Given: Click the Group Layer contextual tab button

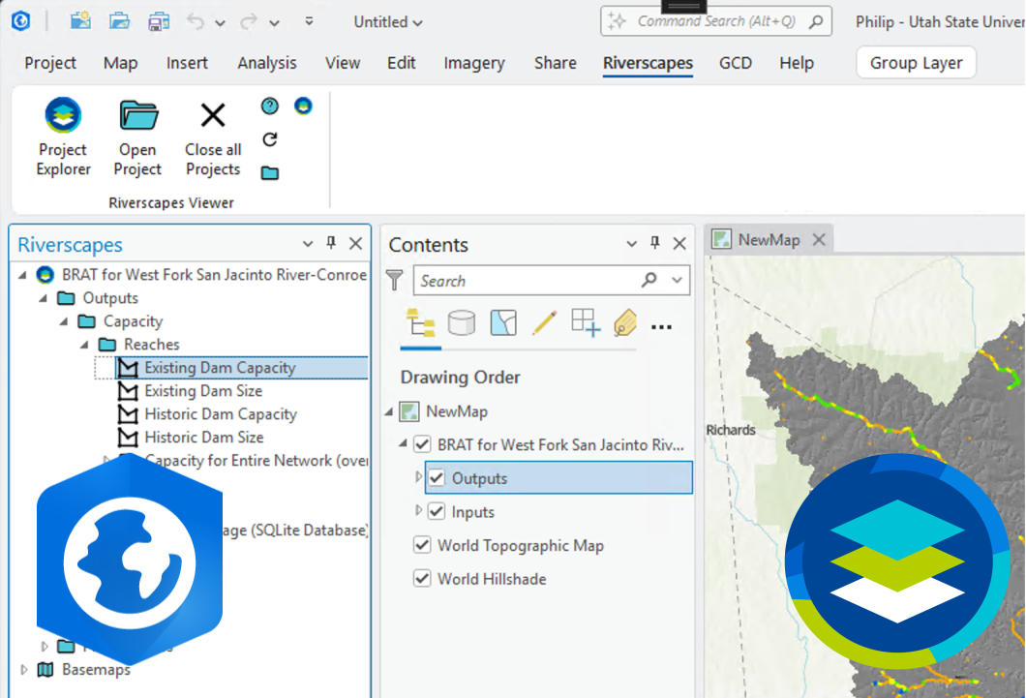Looking at the screenshot, I should pyautogui.click(x=916, y=63).
